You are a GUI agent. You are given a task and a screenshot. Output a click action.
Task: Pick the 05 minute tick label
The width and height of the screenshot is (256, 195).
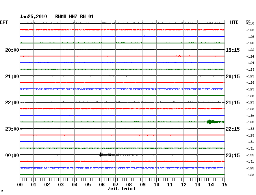tap(88, 184)
